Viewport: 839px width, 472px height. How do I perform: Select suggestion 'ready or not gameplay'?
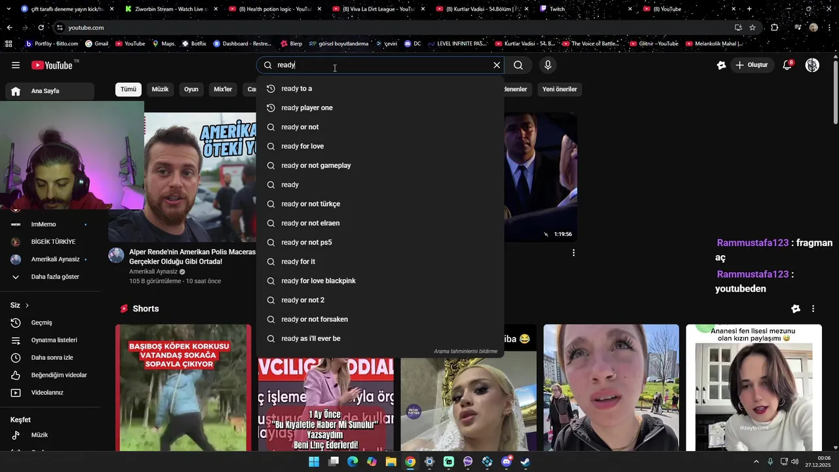pyautogui.click(x=380, y=165)
